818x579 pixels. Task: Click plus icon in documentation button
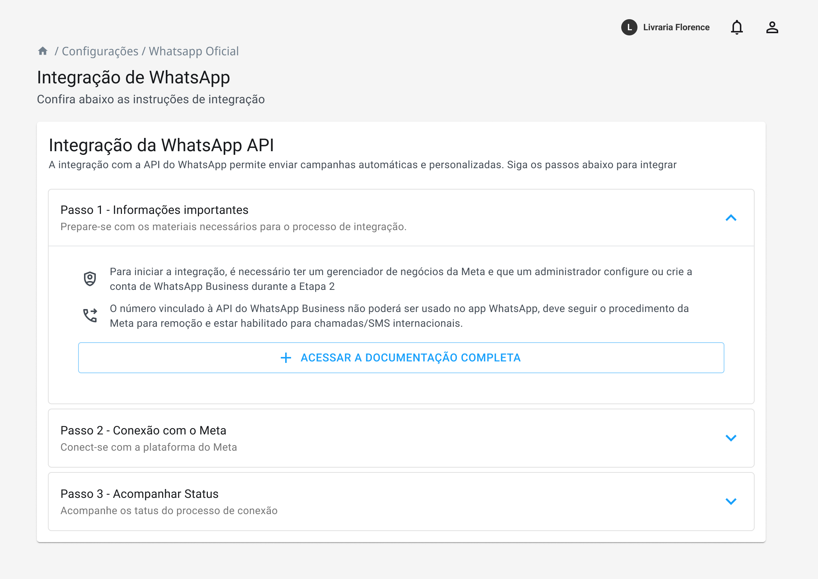[286, 358]
